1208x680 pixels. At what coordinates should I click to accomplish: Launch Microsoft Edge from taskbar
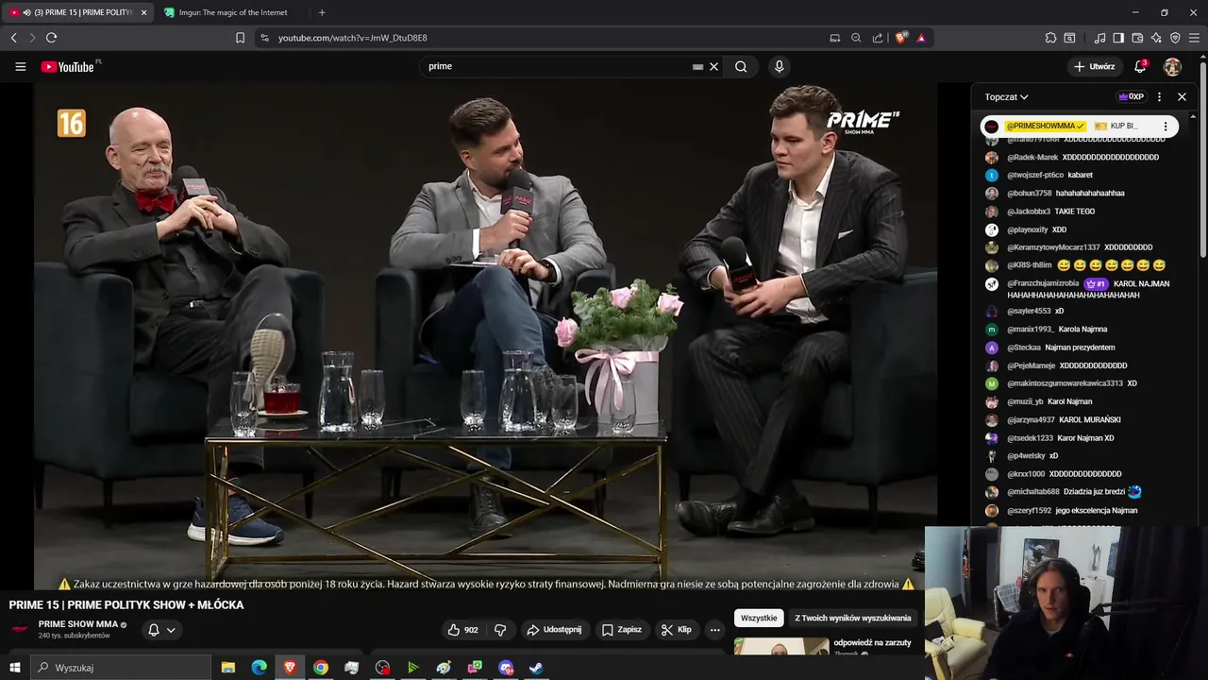tap(259, 668)
